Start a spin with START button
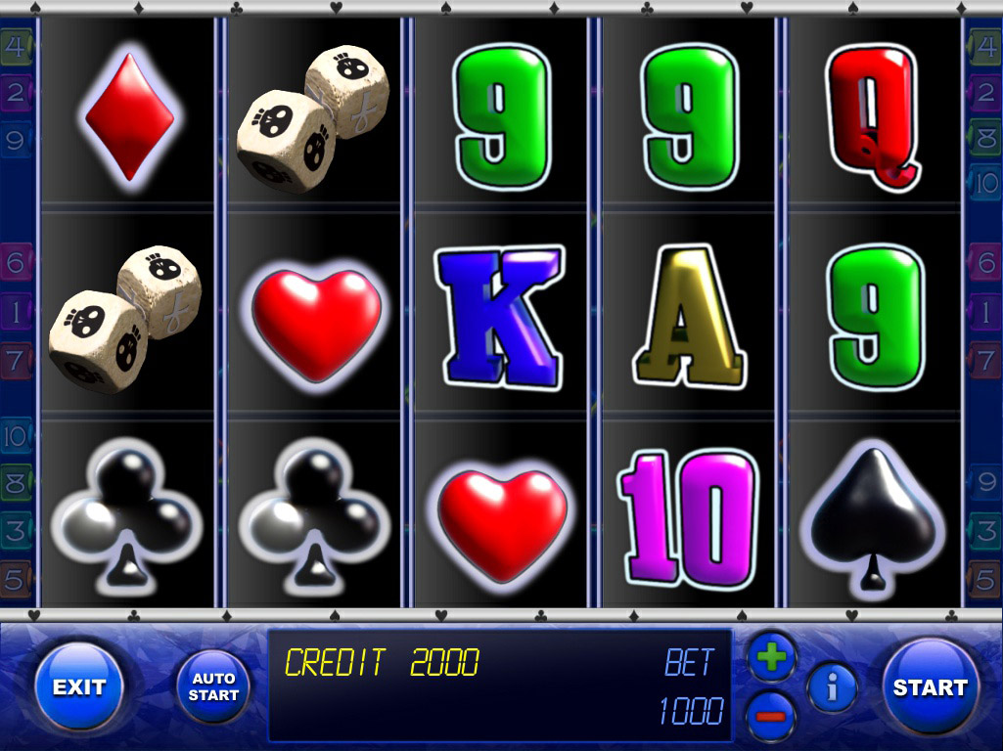 tap(930, 687)
